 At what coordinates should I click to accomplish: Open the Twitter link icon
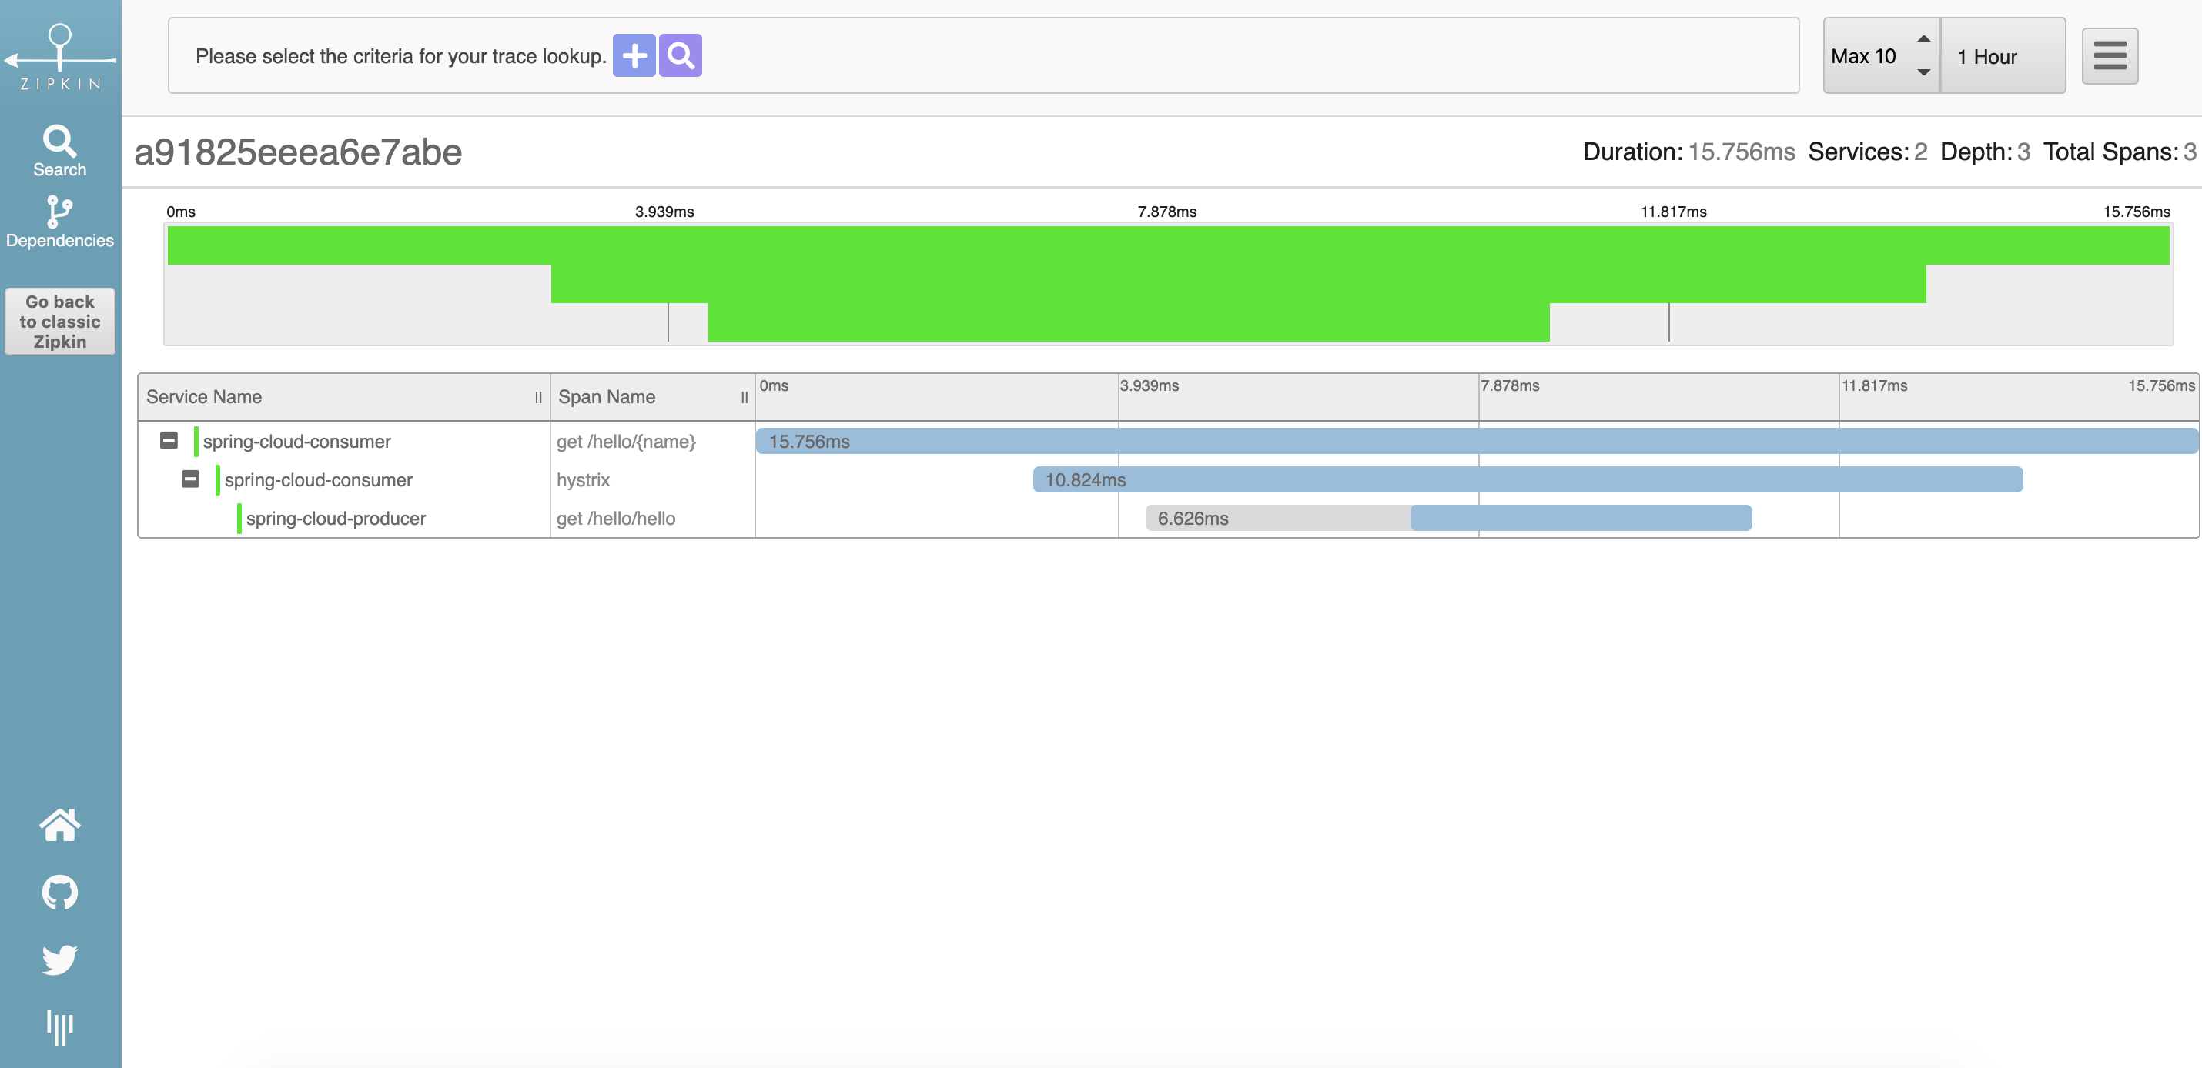(60, 960)
